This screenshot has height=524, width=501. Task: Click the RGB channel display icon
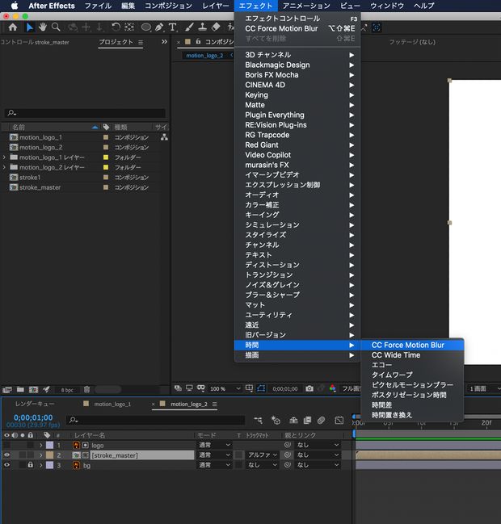[332, 388]
